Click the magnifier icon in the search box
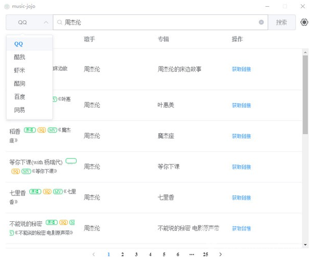 coord(60,22)
